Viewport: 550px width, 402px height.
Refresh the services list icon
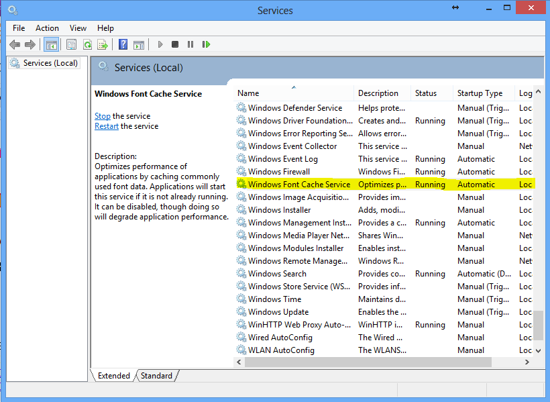pos(87,44)
